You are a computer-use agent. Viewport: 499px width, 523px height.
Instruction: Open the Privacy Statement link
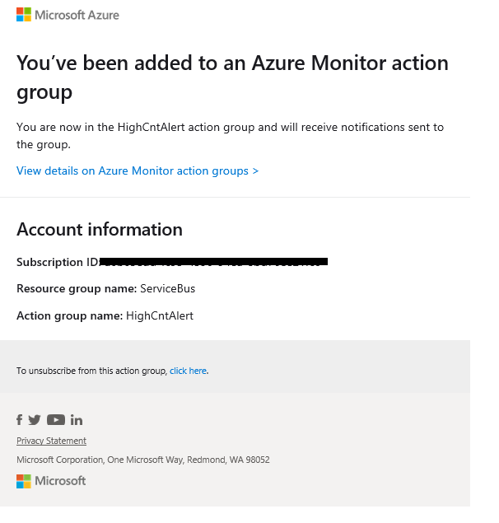51,441
